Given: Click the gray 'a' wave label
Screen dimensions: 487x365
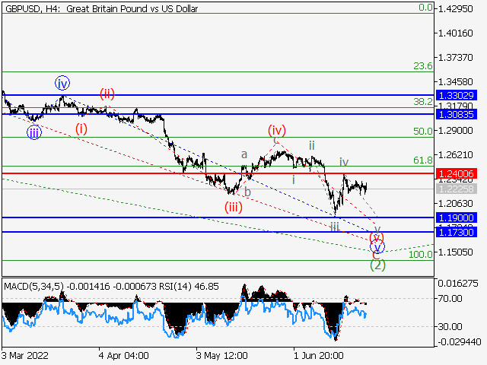Looking at the screenshot, I should click(244, 154).
